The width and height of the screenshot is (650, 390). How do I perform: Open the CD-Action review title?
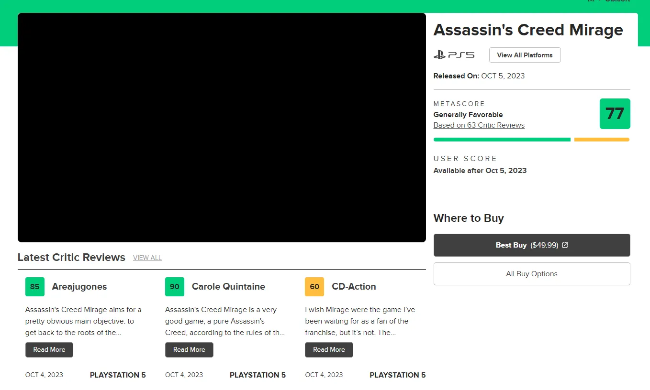354,287
